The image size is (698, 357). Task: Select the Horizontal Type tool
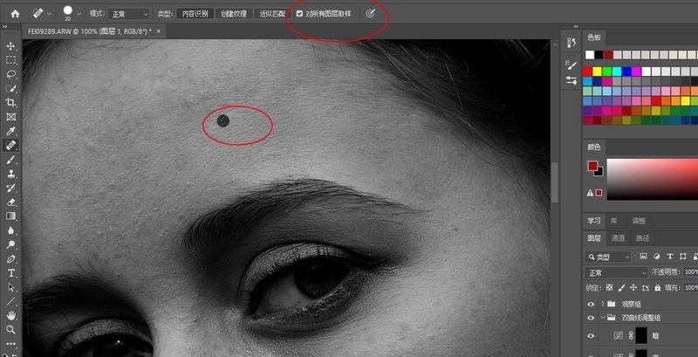coord(11,273)
